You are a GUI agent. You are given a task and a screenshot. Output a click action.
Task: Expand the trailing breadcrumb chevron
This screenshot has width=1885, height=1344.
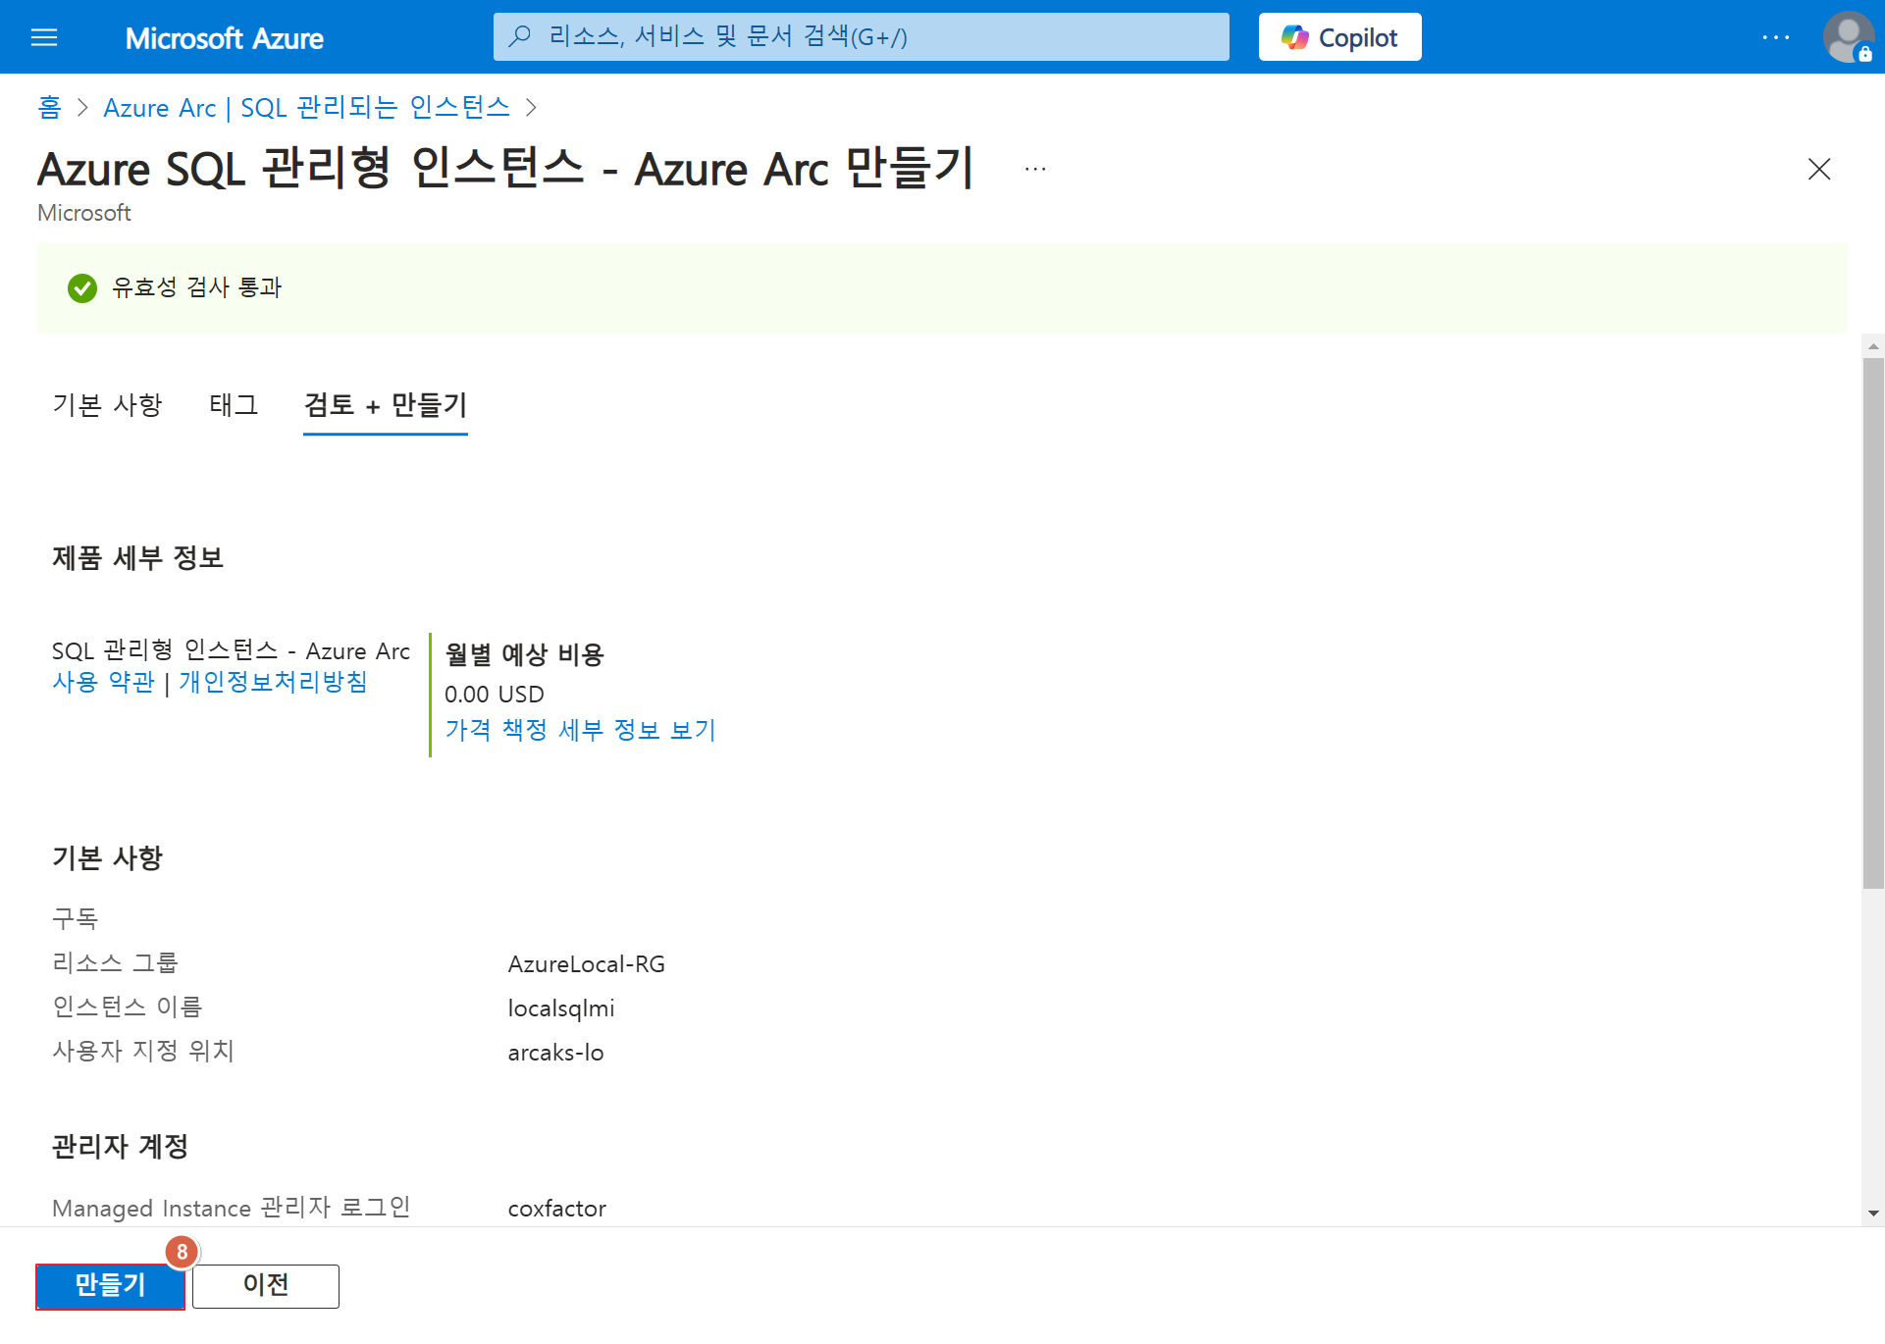(532, 108)
